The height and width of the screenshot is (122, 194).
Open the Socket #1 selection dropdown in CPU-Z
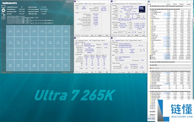pyautogui.click(x=123, y=32)
